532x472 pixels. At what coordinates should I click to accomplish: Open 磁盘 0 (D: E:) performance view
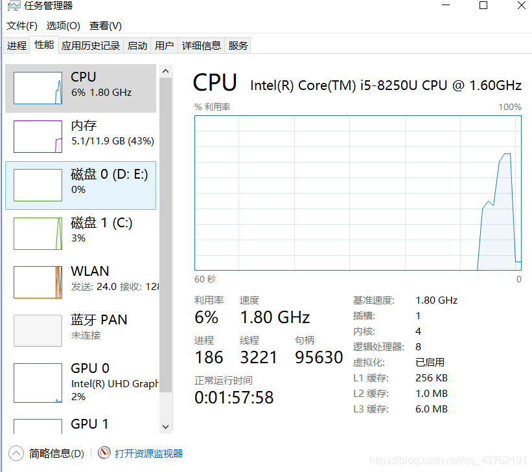tap(81, 185)
